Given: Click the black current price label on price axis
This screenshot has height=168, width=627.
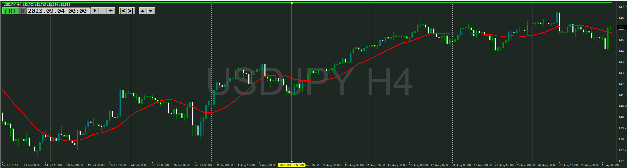Looking at the screenshot, I should click(x=622, y=28).
